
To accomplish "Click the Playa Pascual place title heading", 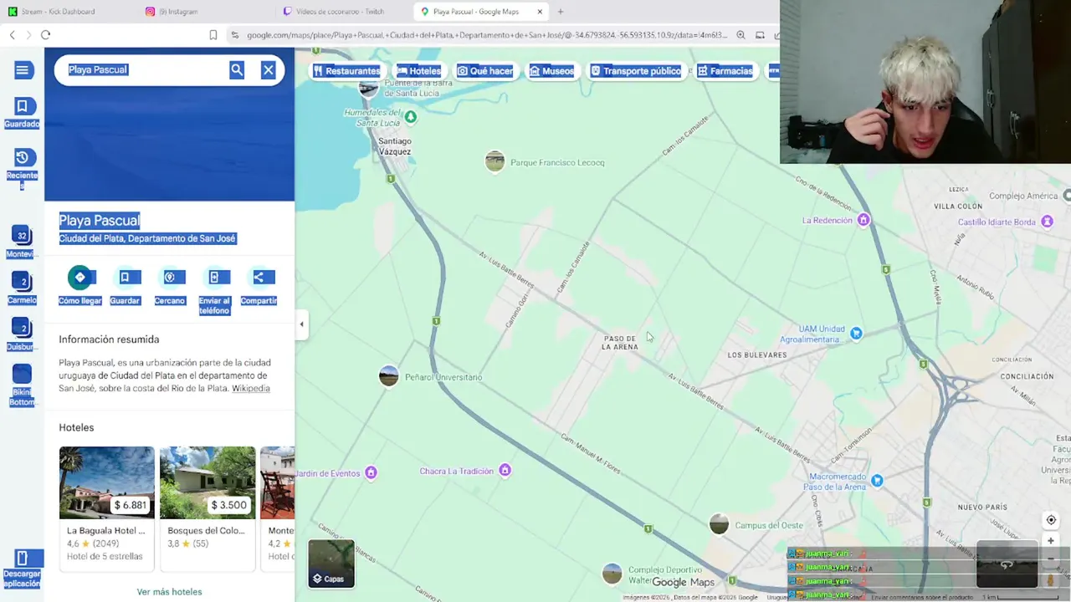I will pyautogui.click(x=99, y=221).
